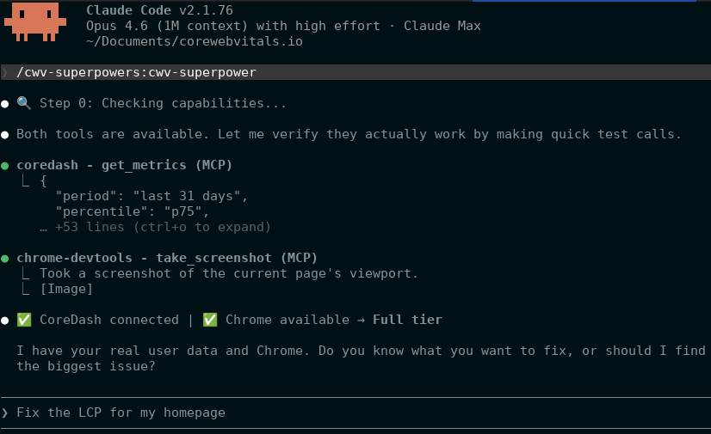Click the prompt chevron before 'Fix the LCP'

pyautogui.click(x=5, y=413)
